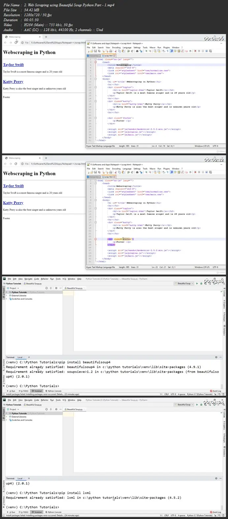This screenshot has width=228, height=519.
Task: Open the Katty Perry link in the 02:12 frame
Action: [x=13, y=203]
